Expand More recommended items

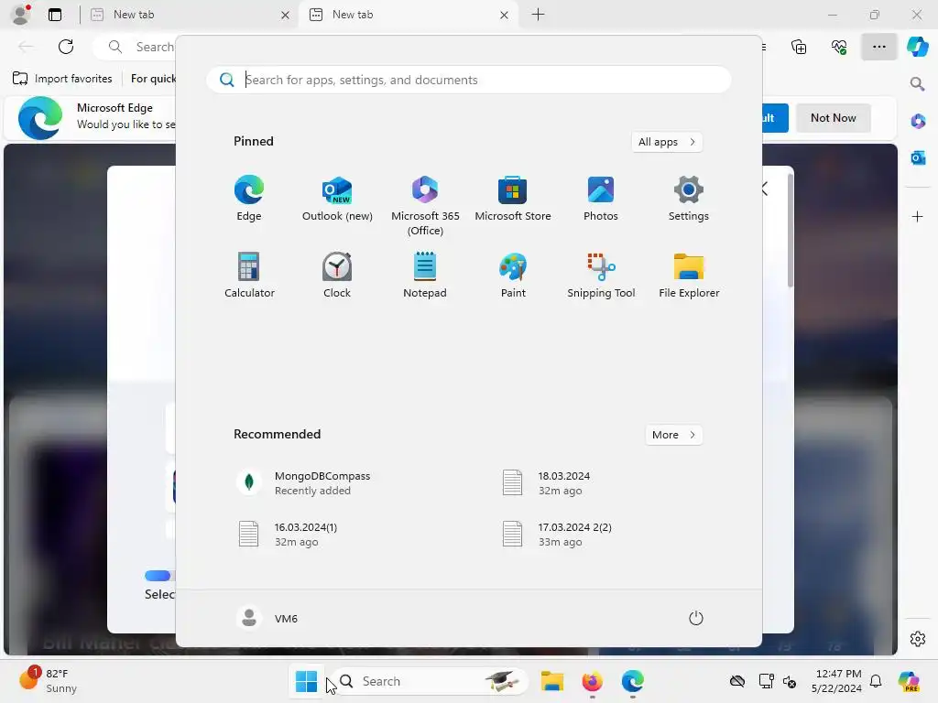click(x=673, y=435)
